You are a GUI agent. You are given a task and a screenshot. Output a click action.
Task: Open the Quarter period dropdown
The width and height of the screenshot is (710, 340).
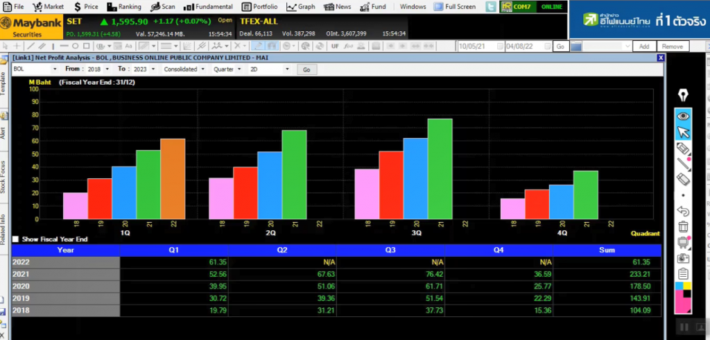coord(238,69)
